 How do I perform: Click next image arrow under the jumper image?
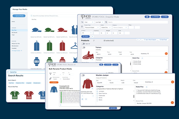tap(93, 96)
